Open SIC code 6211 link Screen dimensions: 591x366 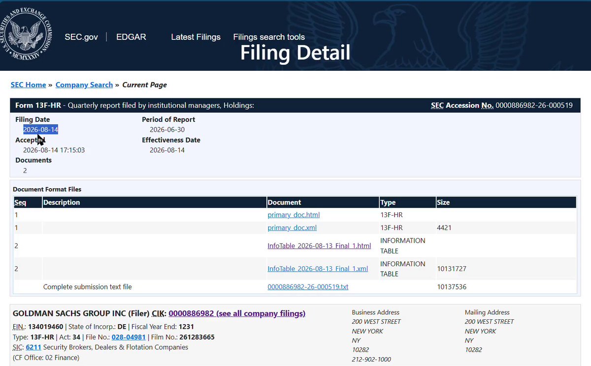(33, 347)
